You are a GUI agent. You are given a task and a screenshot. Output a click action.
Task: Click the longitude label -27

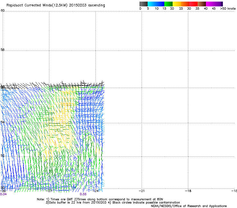click(50, 191)
